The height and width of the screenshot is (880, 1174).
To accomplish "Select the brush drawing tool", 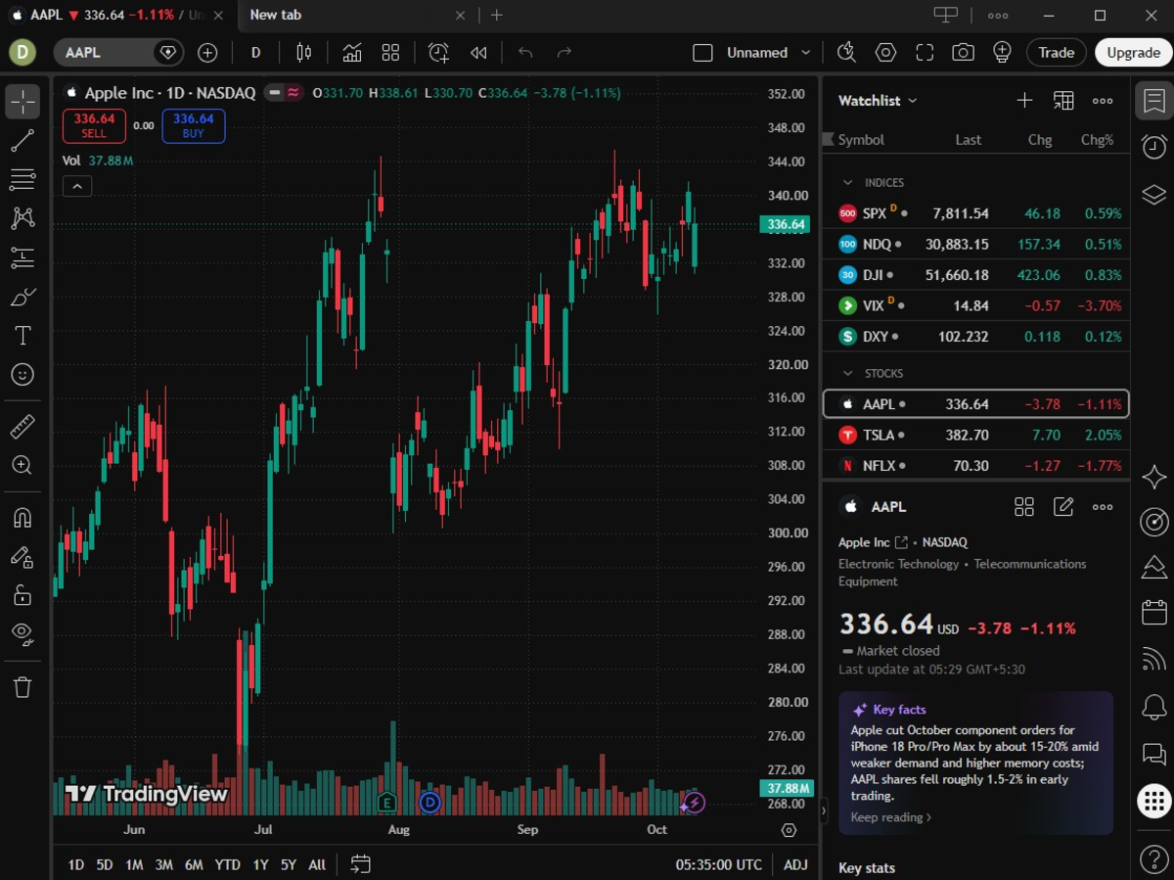I will pyautogui.click(x=23, y=297).
